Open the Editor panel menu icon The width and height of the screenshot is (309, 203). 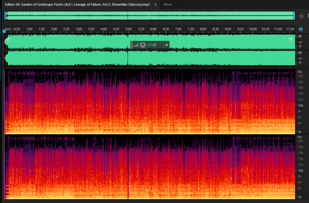[x=156, y=4]
